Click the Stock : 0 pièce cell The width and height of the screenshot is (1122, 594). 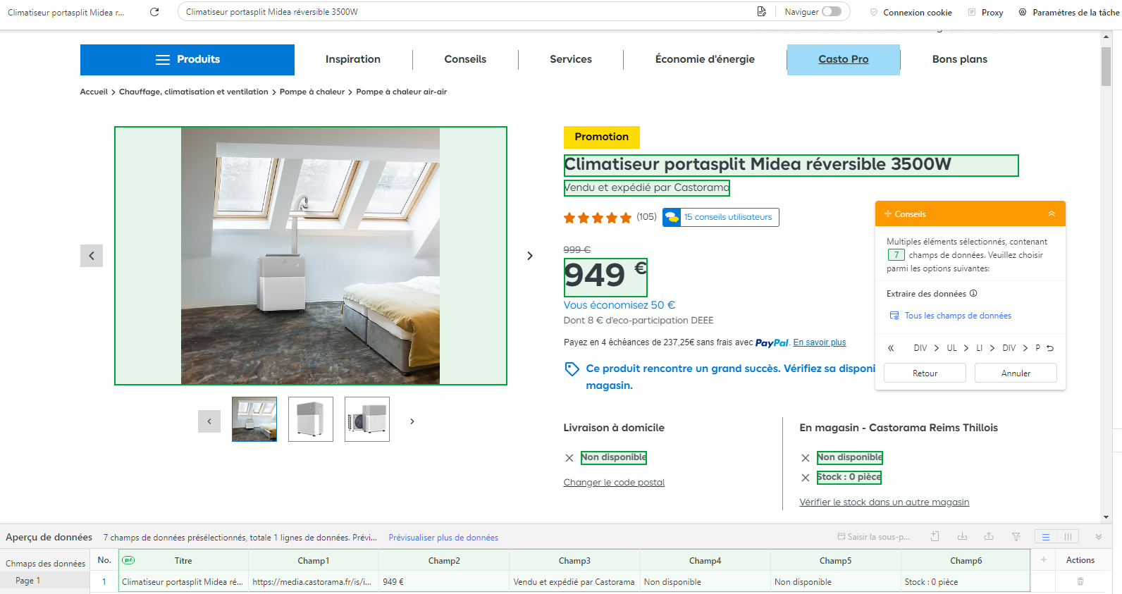coord(966,582)
